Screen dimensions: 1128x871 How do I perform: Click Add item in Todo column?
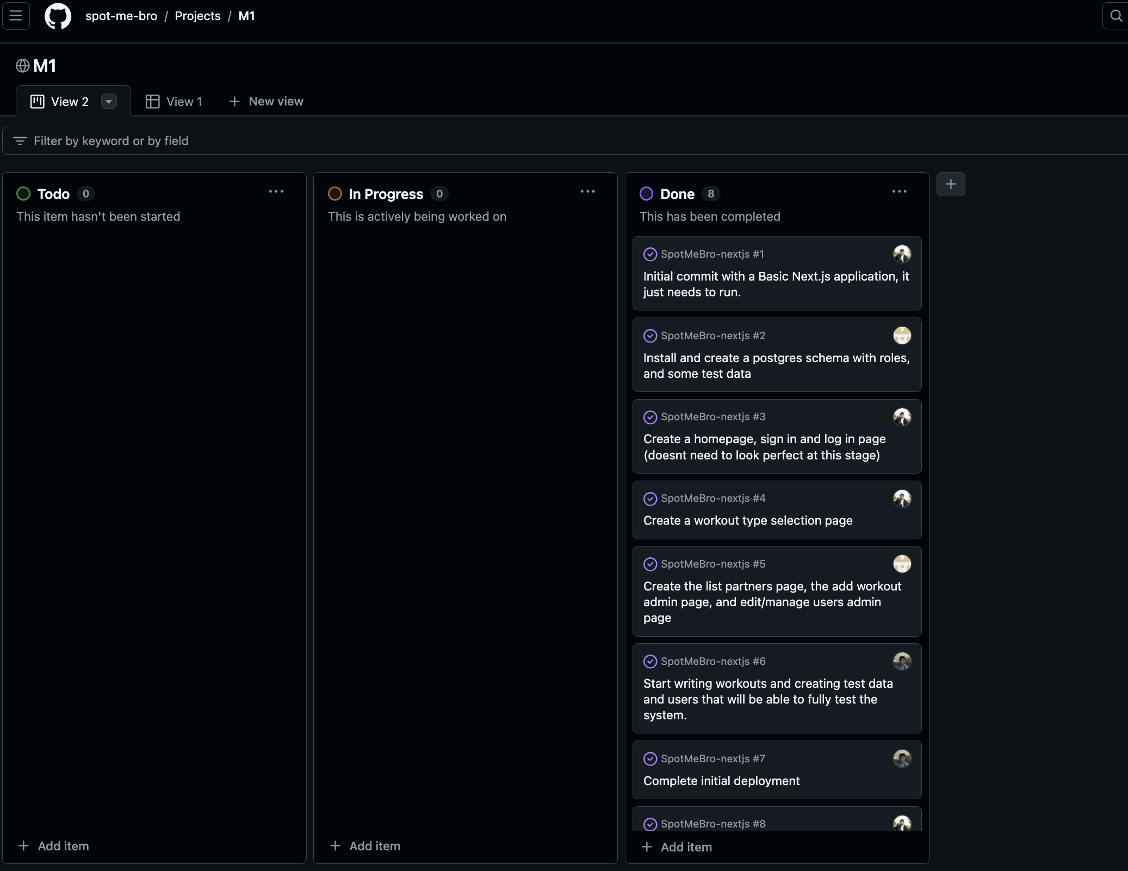(x=54, y=846)
